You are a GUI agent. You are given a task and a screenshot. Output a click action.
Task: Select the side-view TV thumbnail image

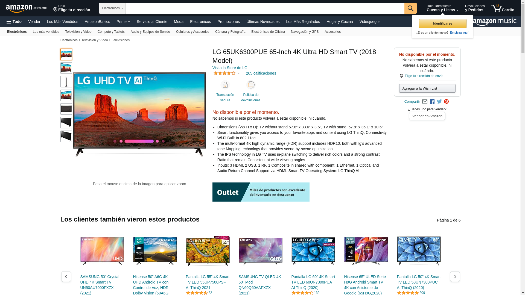[x=66, y=82]
